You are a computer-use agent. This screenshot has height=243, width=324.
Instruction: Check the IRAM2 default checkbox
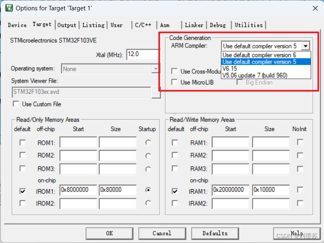click(175, 203)
